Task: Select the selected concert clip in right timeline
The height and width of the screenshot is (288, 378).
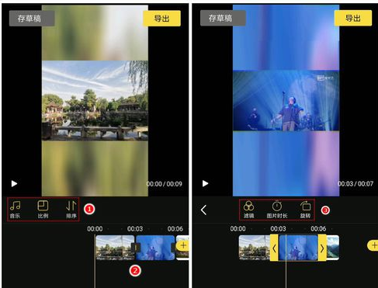Action: (x=298, y=248)
